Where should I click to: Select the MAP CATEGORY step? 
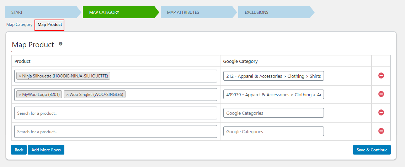pyautogui.click(x=121, y=12)
